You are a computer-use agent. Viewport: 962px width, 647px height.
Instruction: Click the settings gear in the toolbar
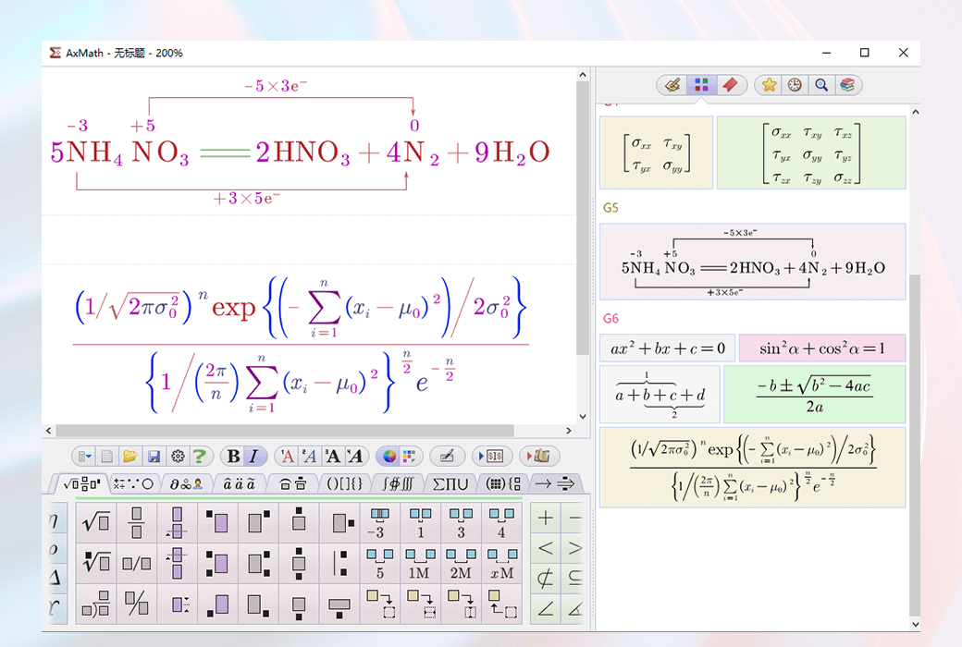click(x=178, y=456)
